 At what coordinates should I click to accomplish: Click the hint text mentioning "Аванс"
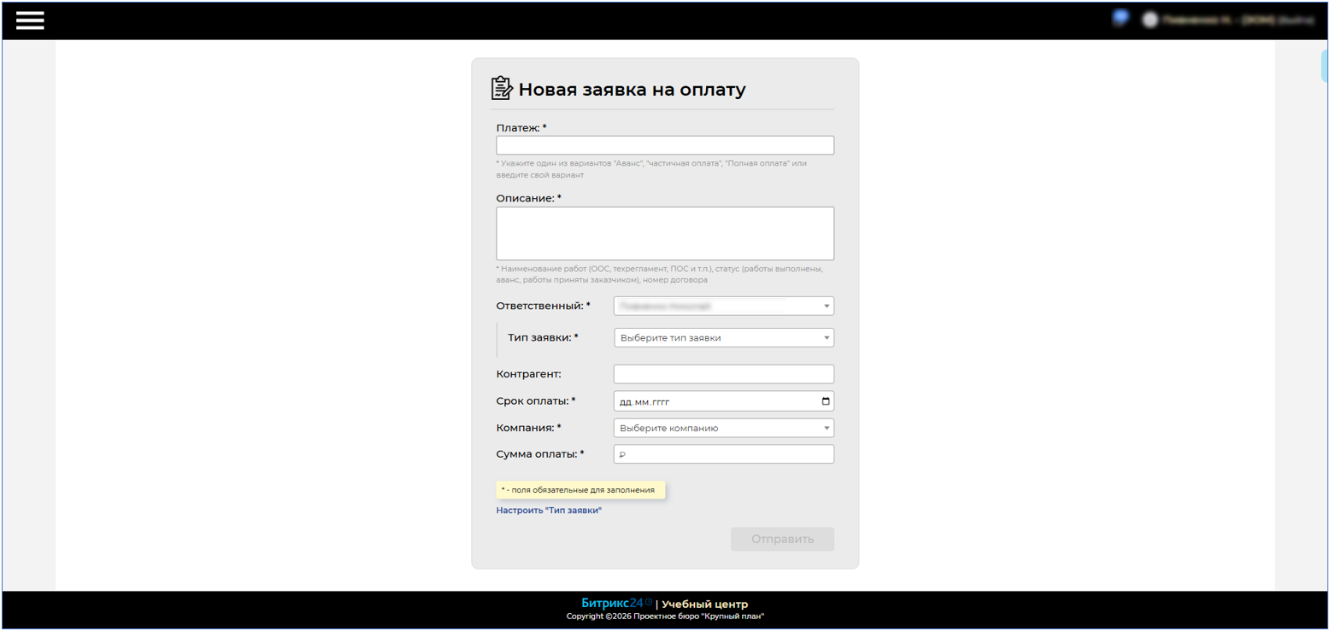tap(651, 168)
